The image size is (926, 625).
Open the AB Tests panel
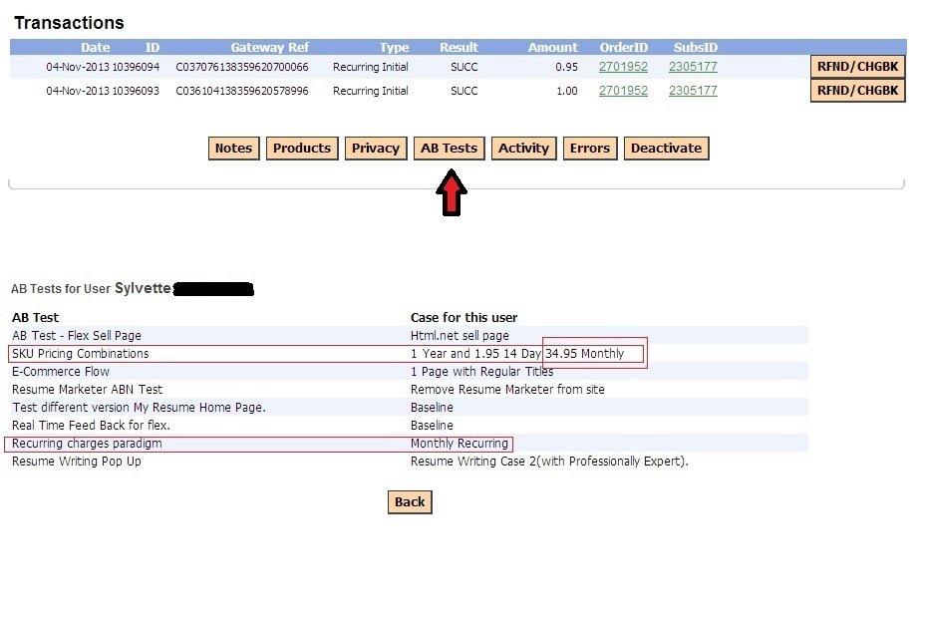pos(449,148)
